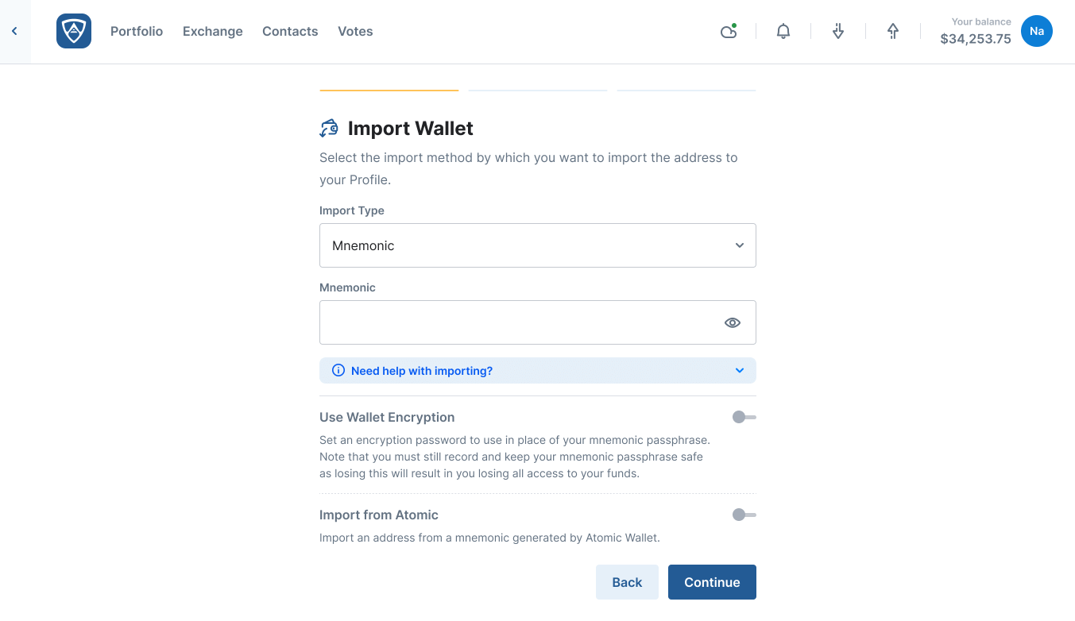
Task: Open the Exchange menu item
Action: pyautogui.click(x=213, y=31)
